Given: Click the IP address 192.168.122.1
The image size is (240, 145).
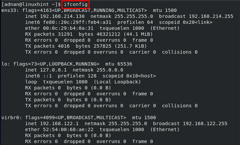Looking at the screenshot, I should pyautogui.click(x=59, y=124).
